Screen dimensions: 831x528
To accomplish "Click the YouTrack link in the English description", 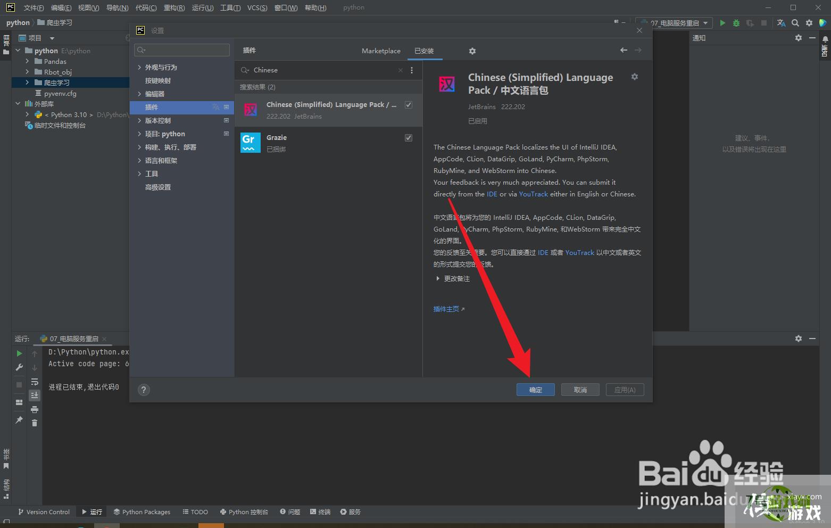I will pos(533,194).
